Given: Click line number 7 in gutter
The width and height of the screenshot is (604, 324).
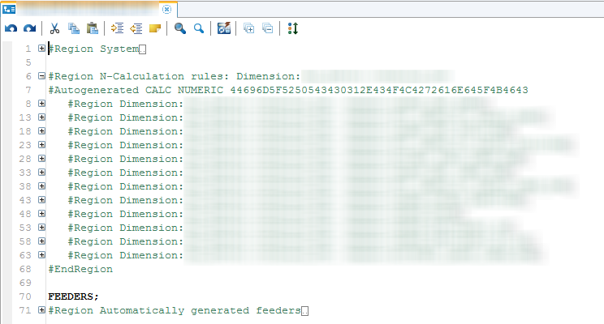Looking at the screenshot, I should (28, 91).
